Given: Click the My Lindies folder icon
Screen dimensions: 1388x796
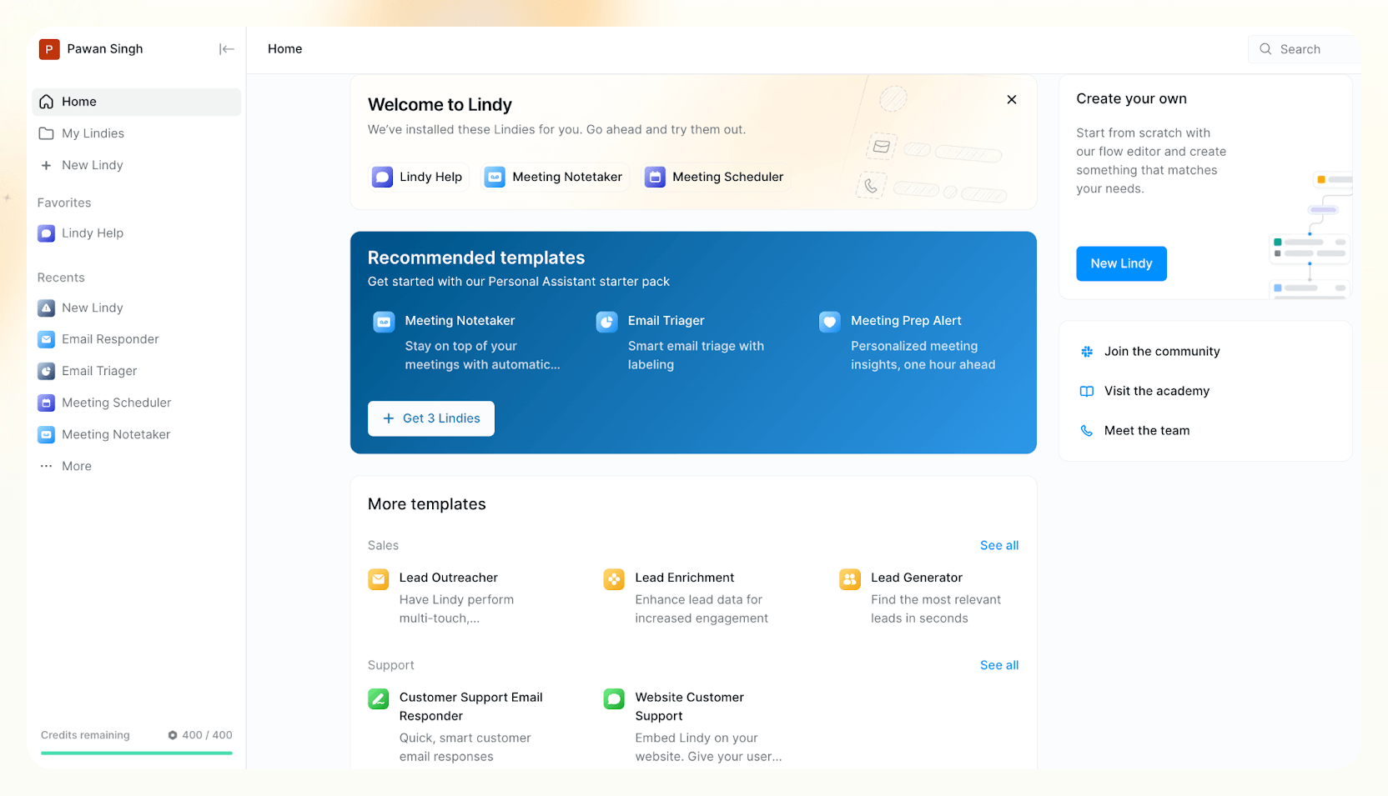Looking at the screenshot, I should pos(47,133).
